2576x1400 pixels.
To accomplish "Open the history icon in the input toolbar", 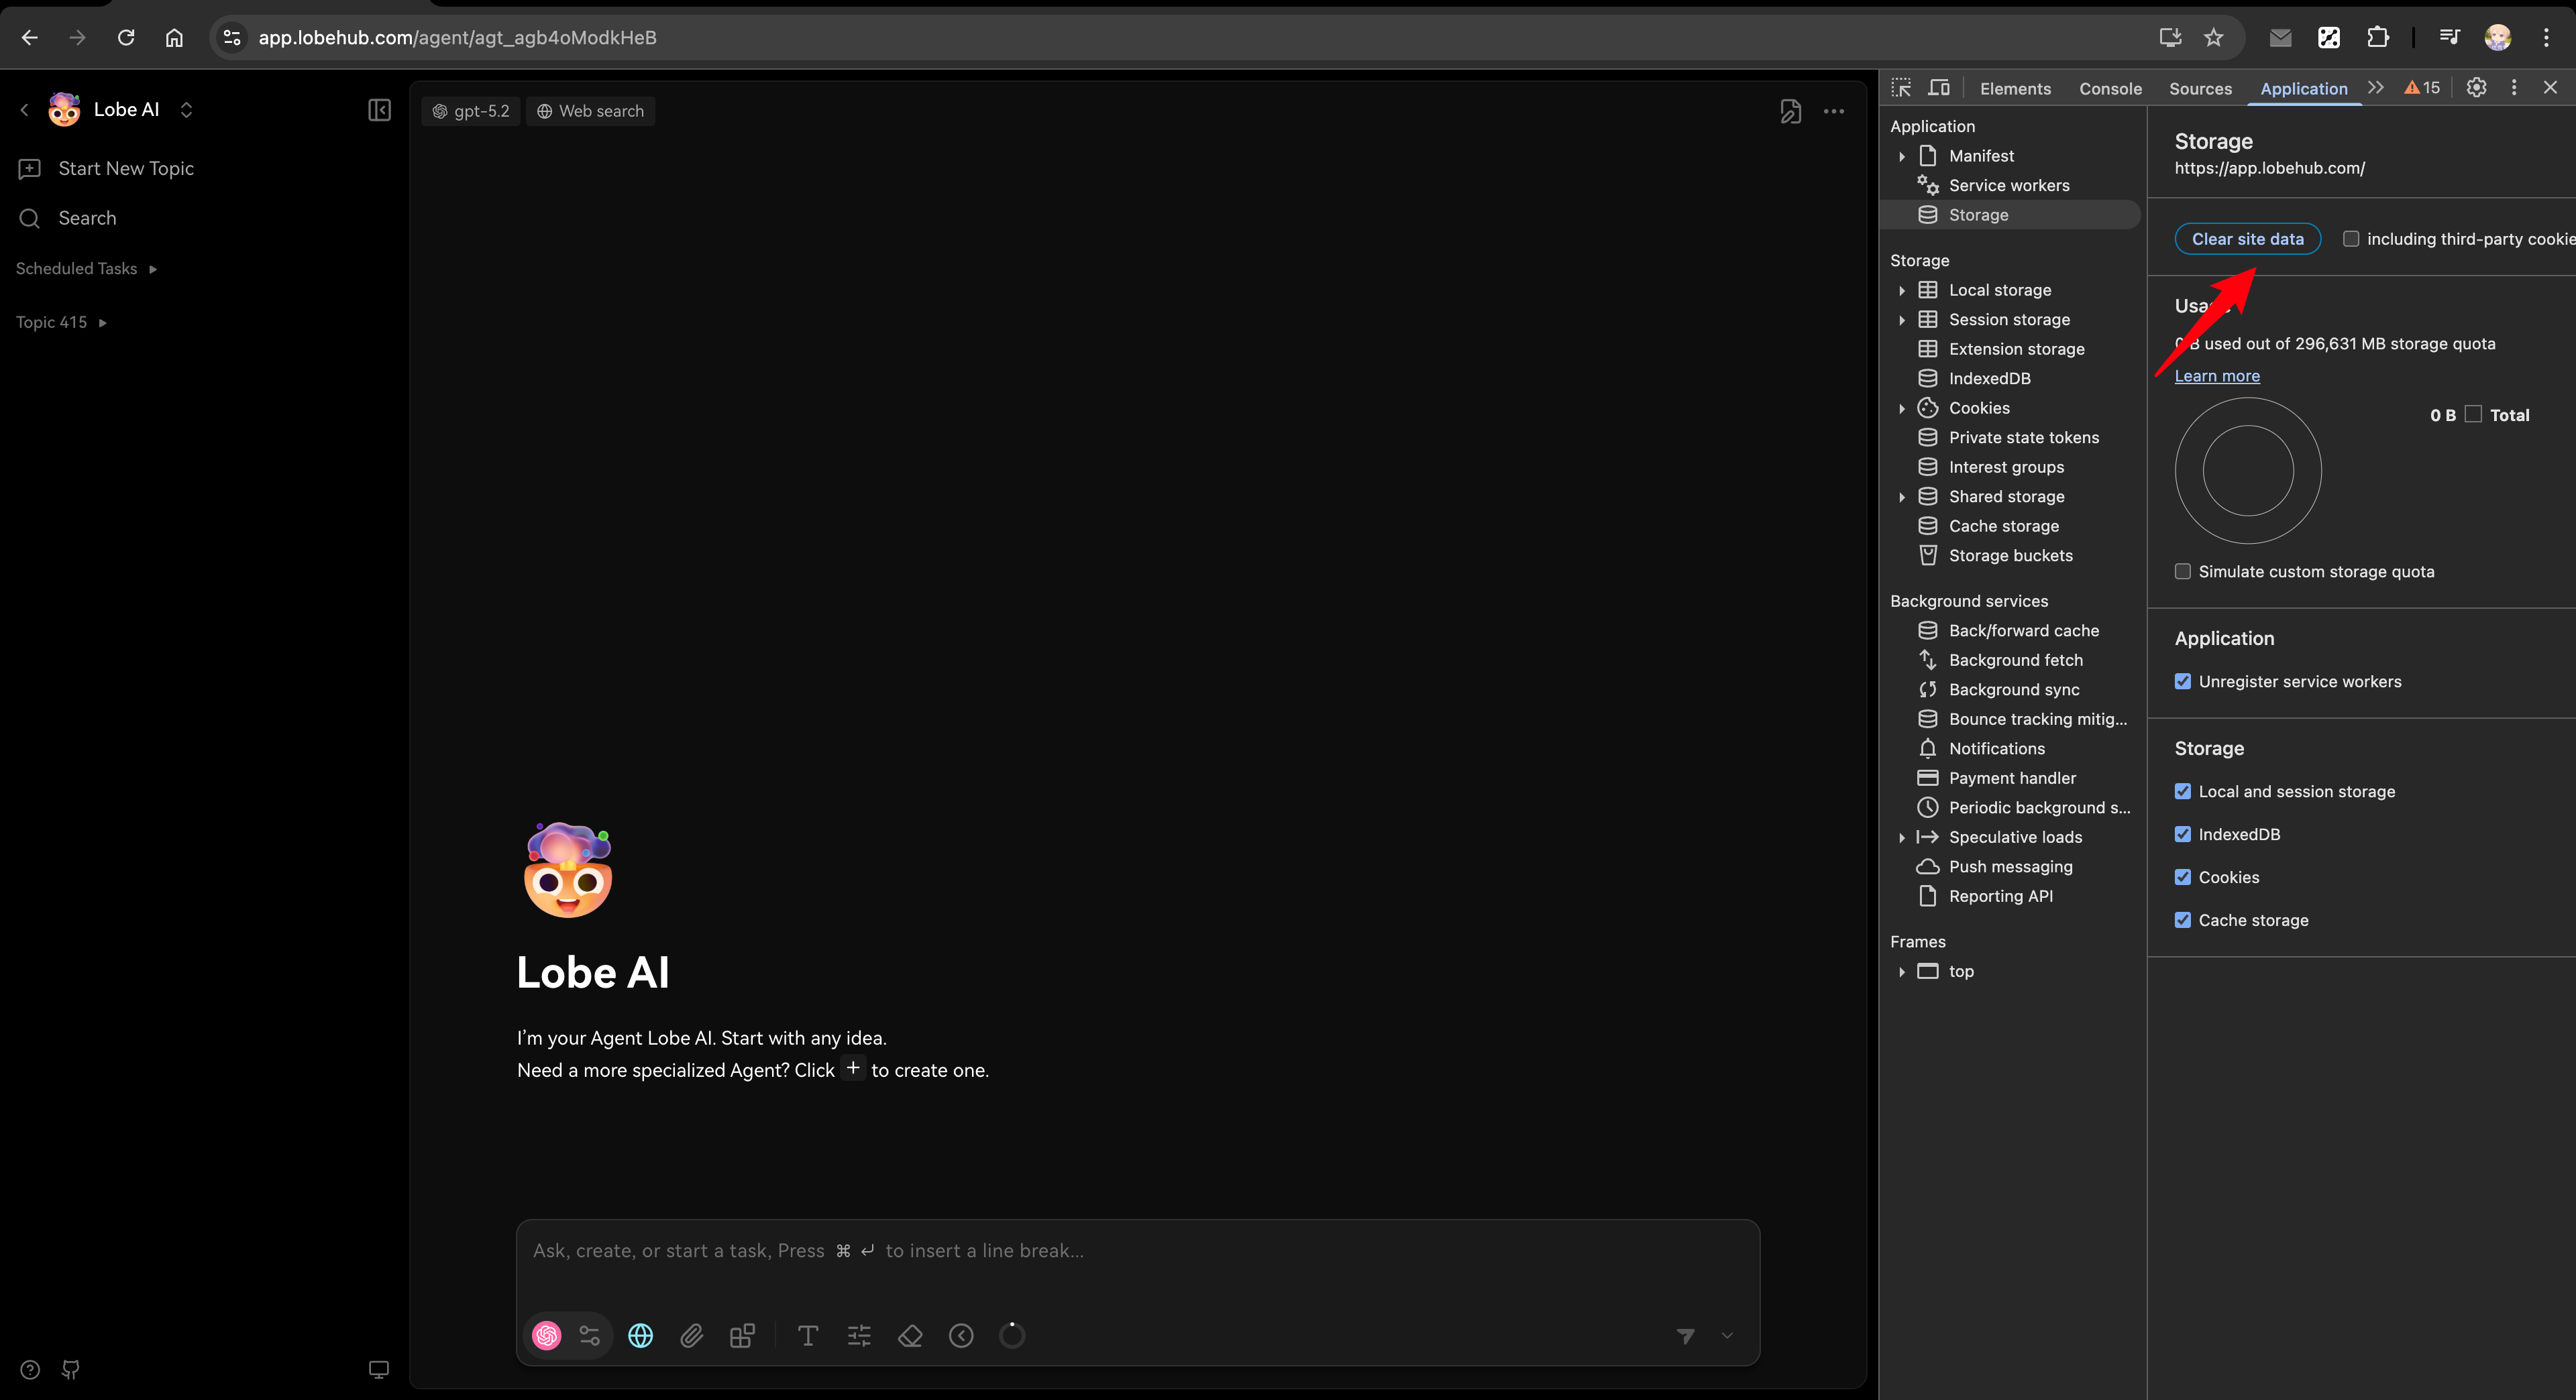I will click(961, 1335).
